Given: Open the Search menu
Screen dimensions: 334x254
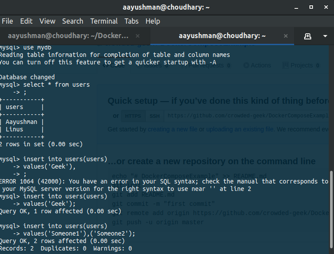Looking at the screenshot, I should pos(73,21).
